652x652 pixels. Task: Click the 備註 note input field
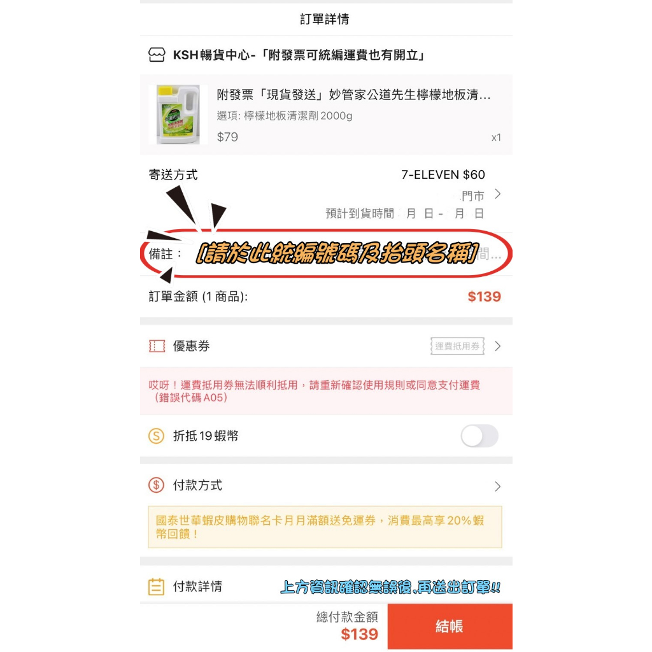pos(326,253)
